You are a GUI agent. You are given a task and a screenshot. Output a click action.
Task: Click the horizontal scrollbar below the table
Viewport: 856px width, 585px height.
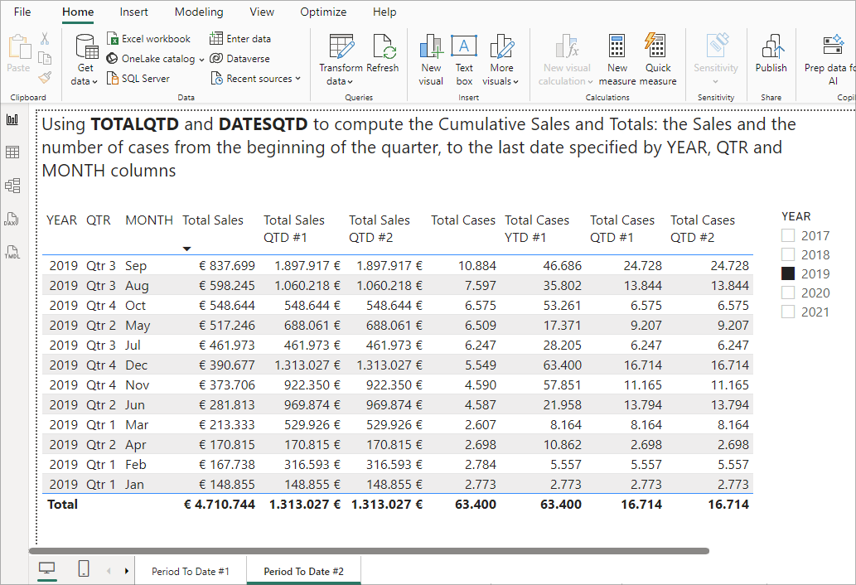(369, 550)
